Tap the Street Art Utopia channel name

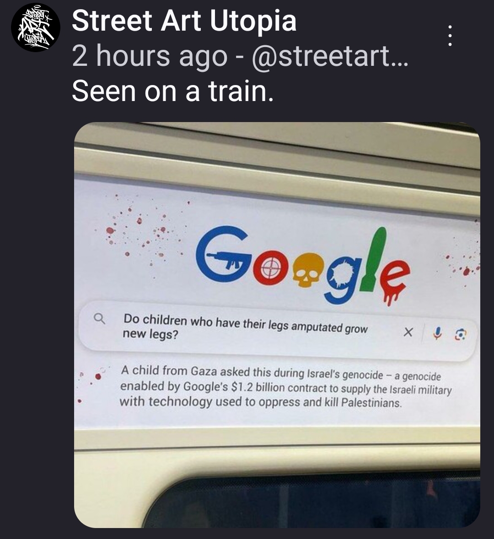point(184,21)
